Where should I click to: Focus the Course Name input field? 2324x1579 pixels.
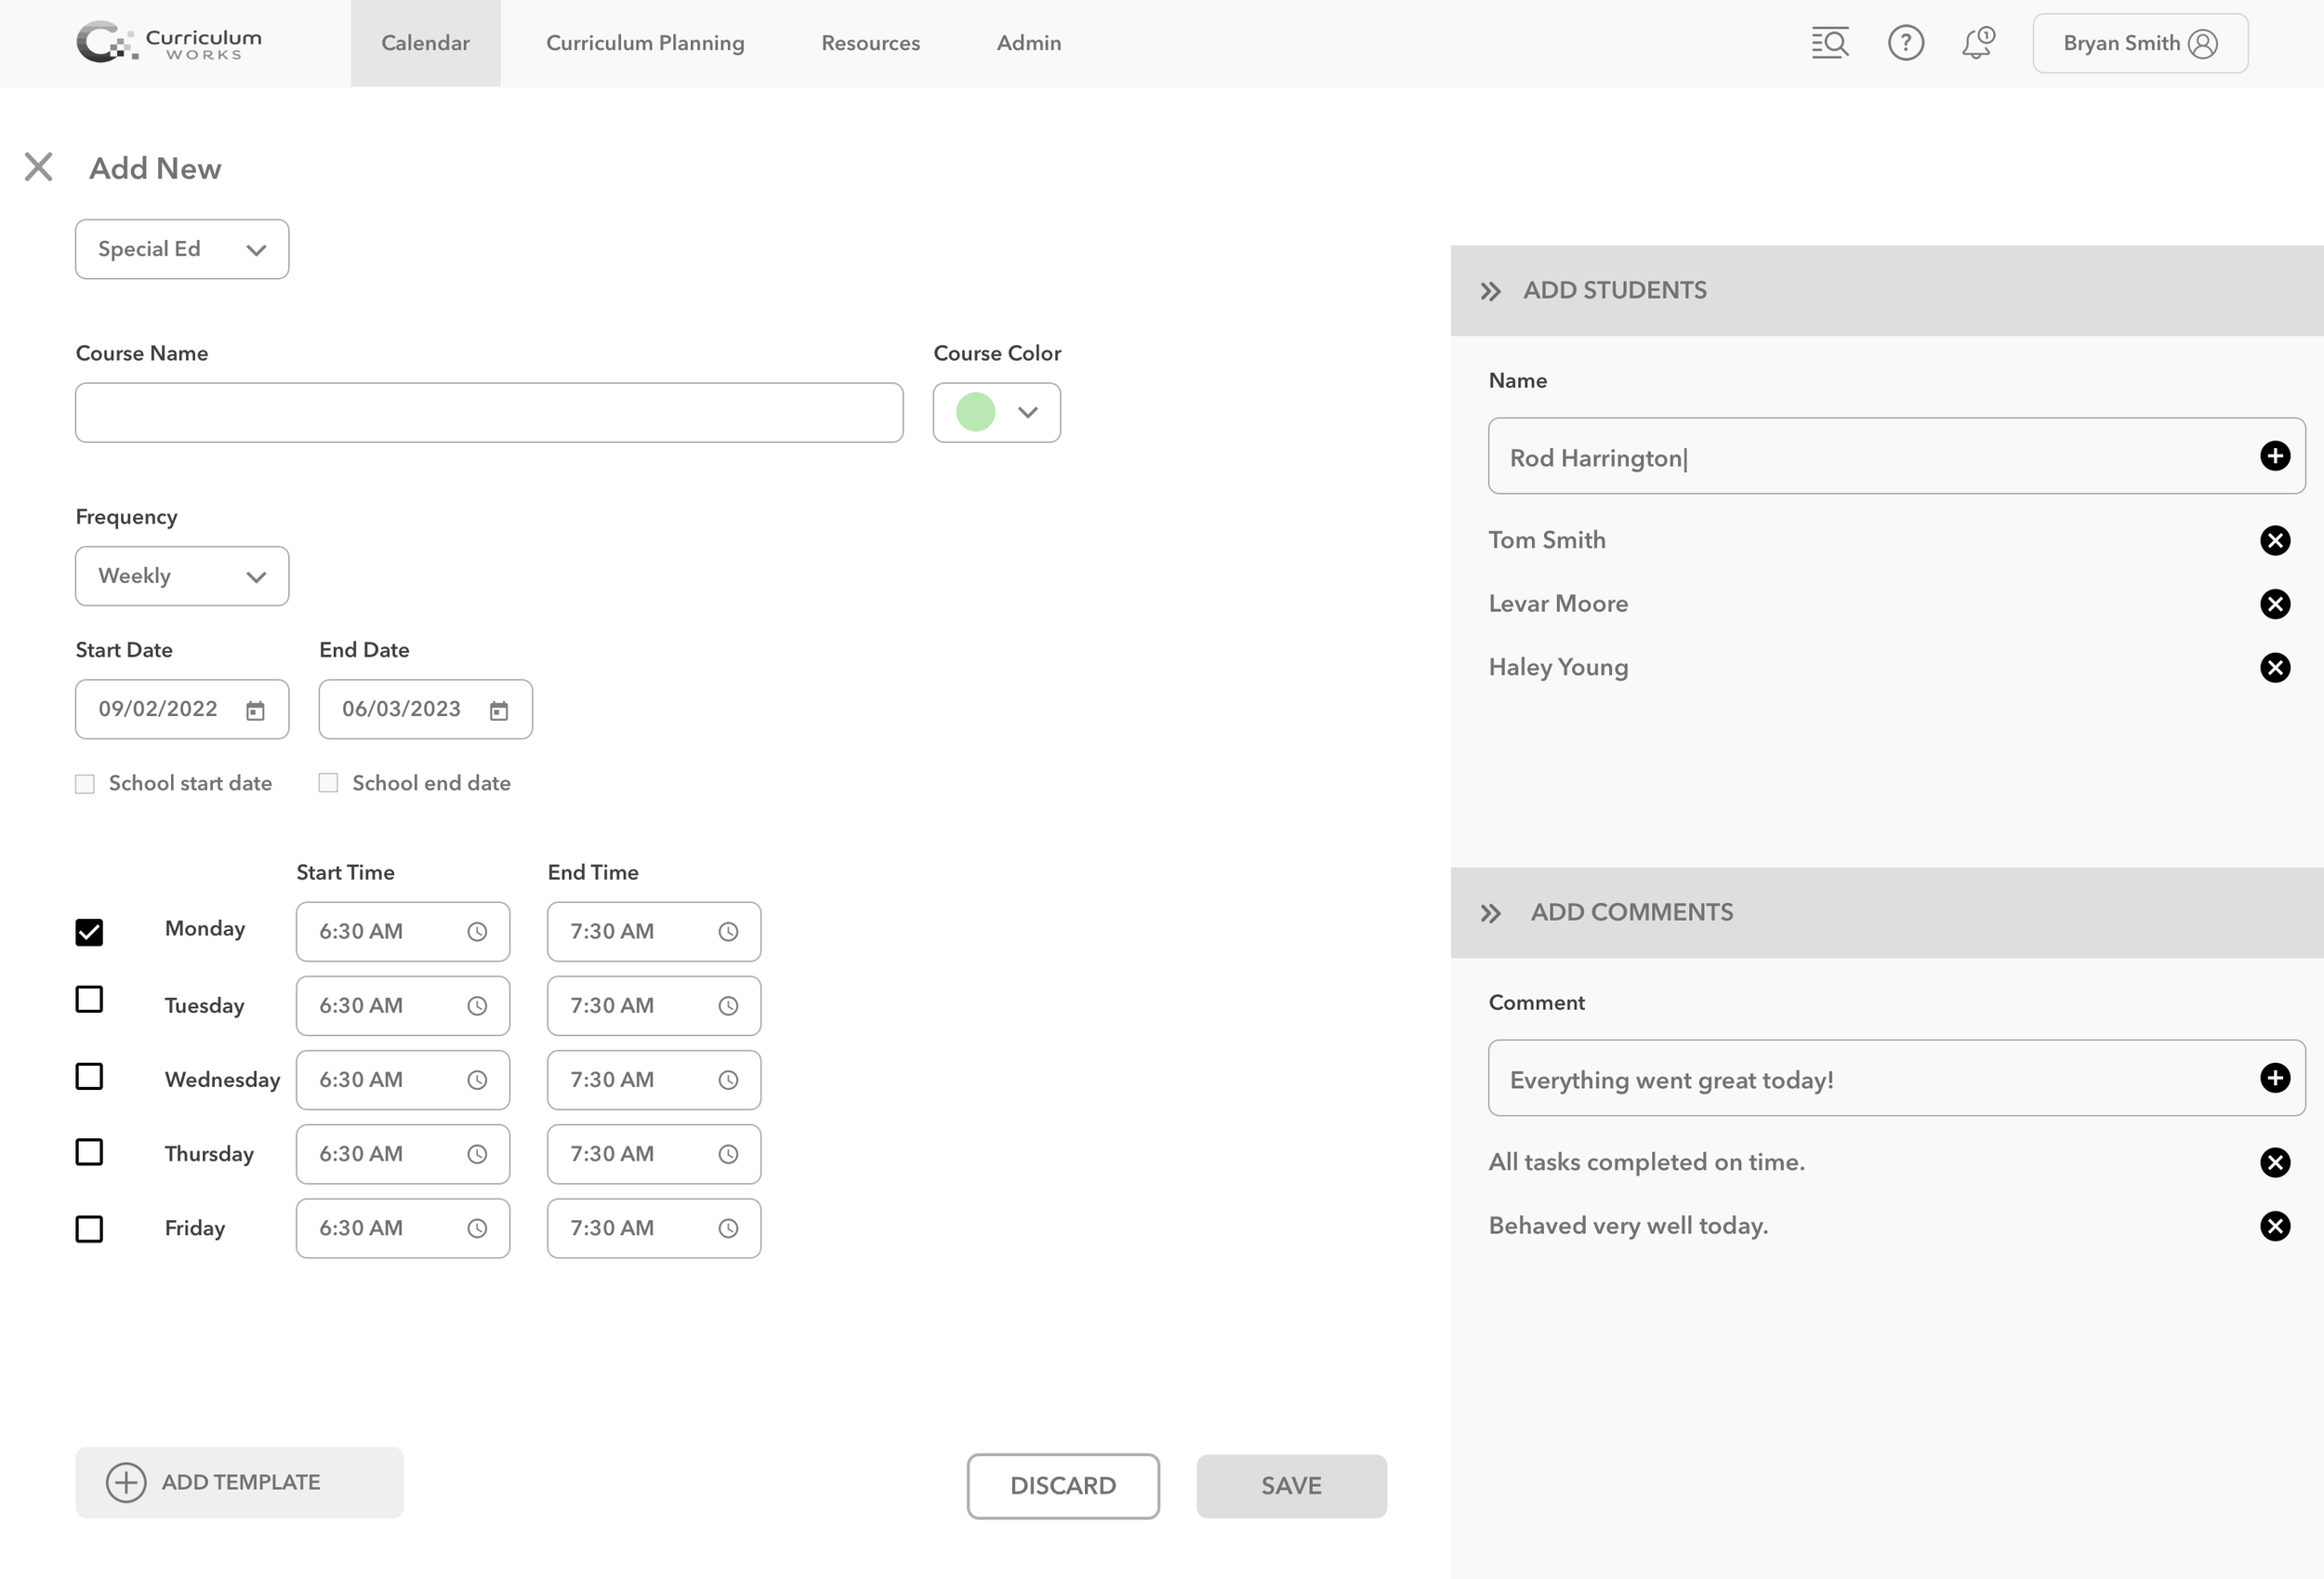[489, 412]
